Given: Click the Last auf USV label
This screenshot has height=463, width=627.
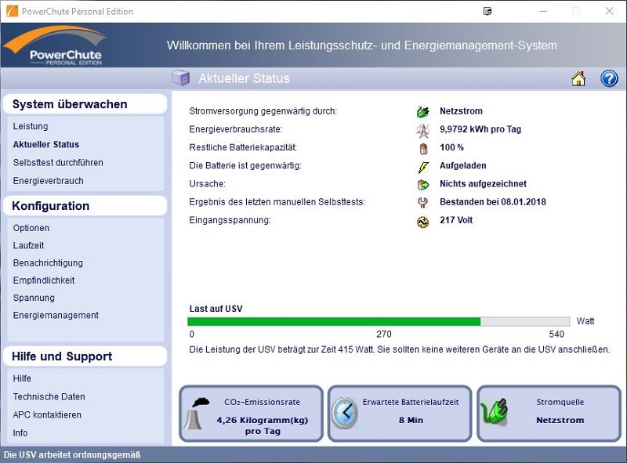Looking at the screenshot, I should click(x=216, y=309).
